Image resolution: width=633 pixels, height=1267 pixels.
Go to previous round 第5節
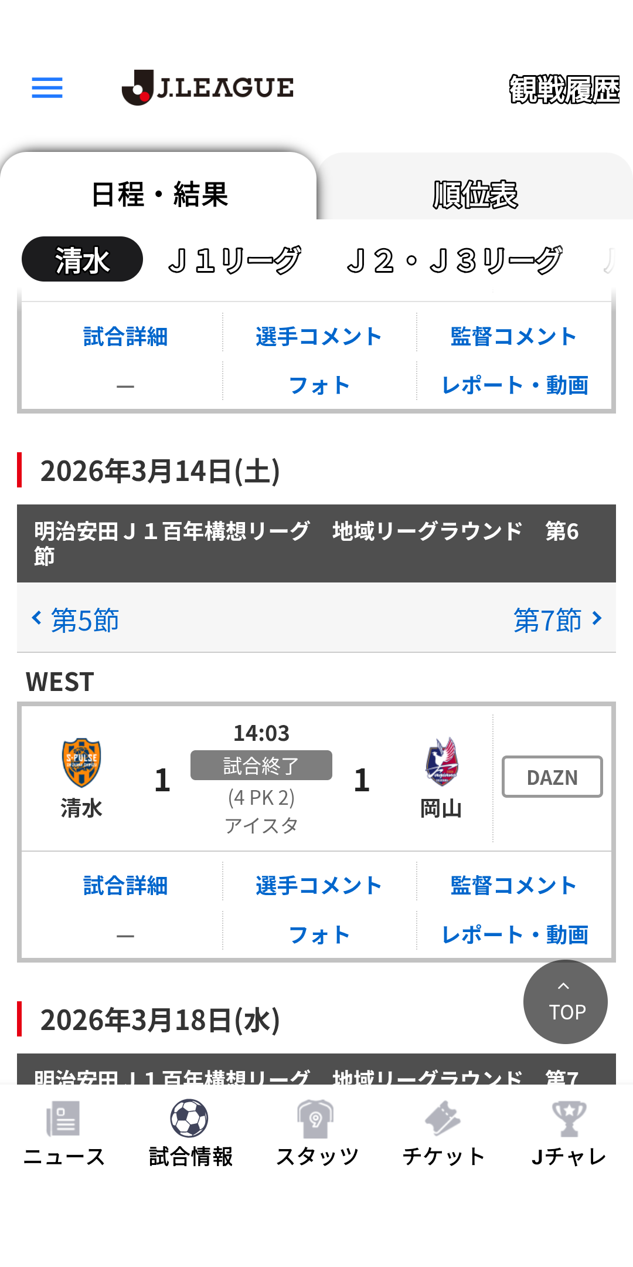pos(76,619)
